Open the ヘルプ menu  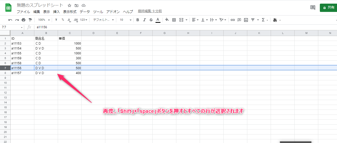tap(128, 12)
